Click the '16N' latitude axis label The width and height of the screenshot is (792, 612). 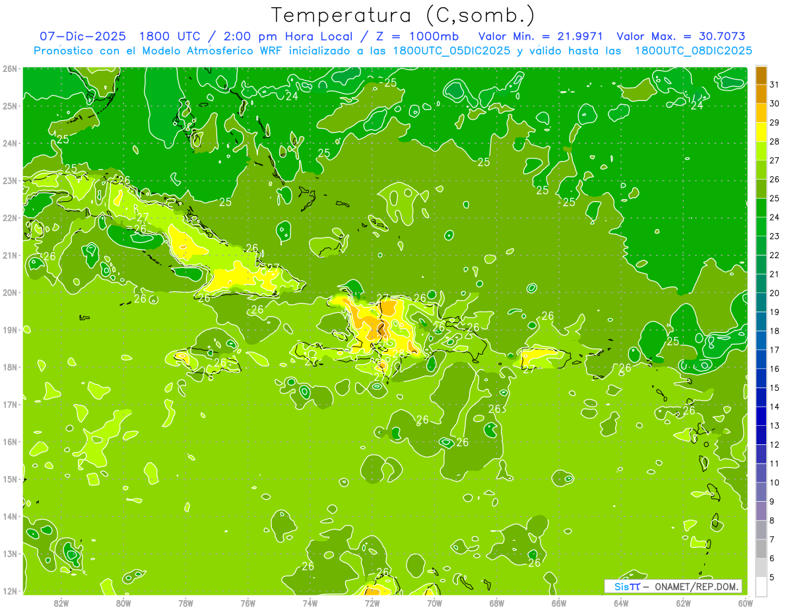10,442
